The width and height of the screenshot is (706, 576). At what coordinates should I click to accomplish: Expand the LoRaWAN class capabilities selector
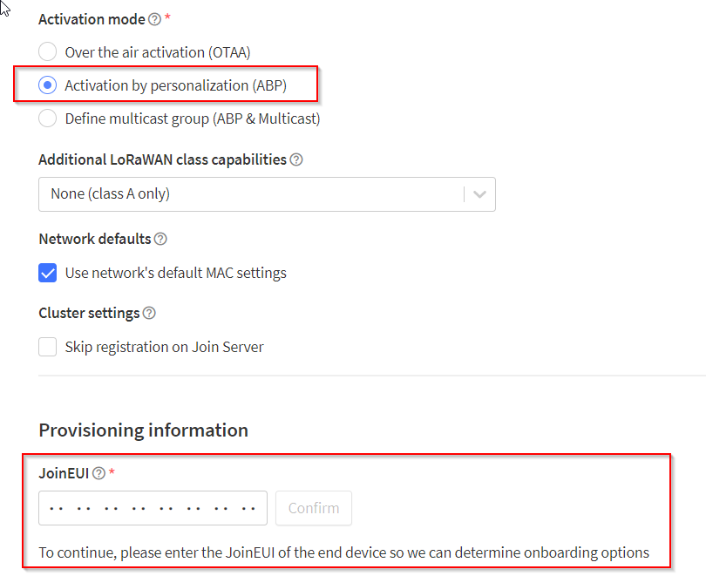pyautogui.click(x=266, y=193)
